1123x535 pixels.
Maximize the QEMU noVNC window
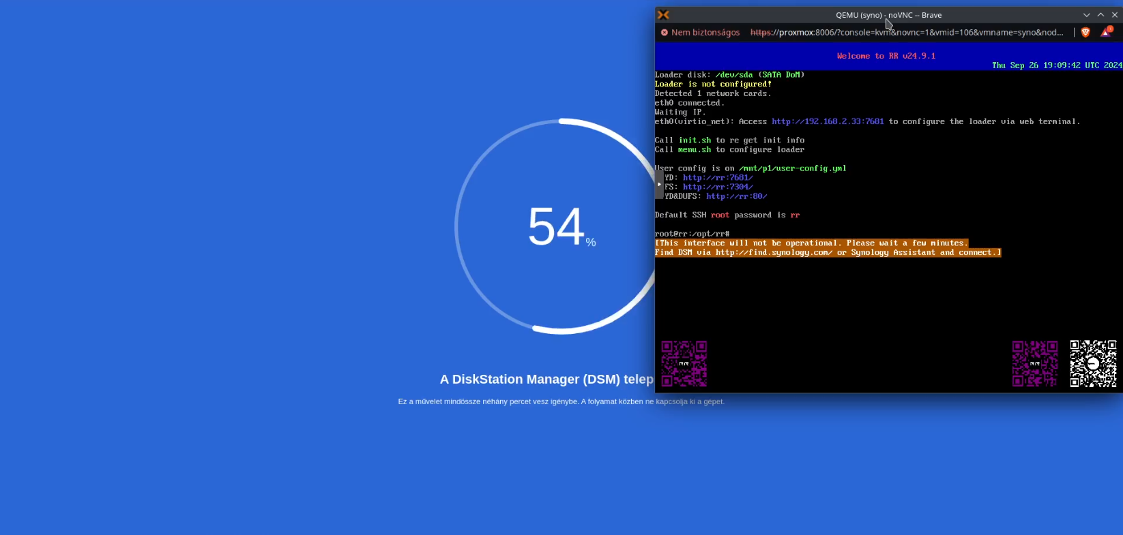tap(1100, 15)
